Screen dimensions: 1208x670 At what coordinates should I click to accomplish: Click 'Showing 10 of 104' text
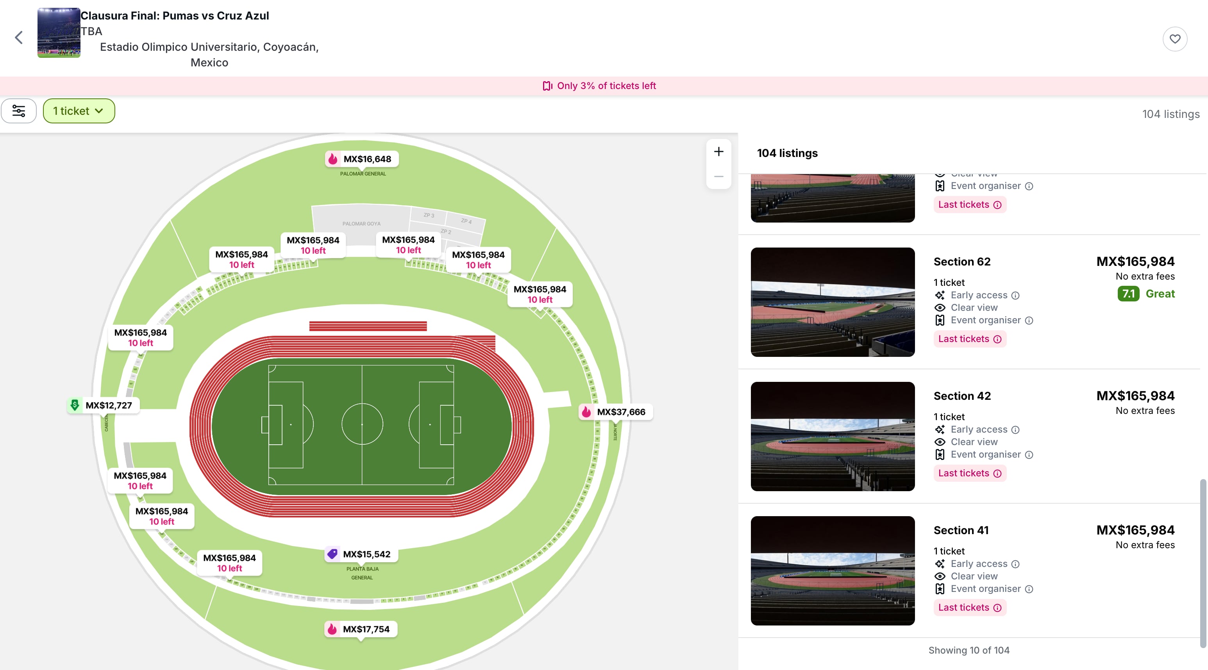[969, 650]
